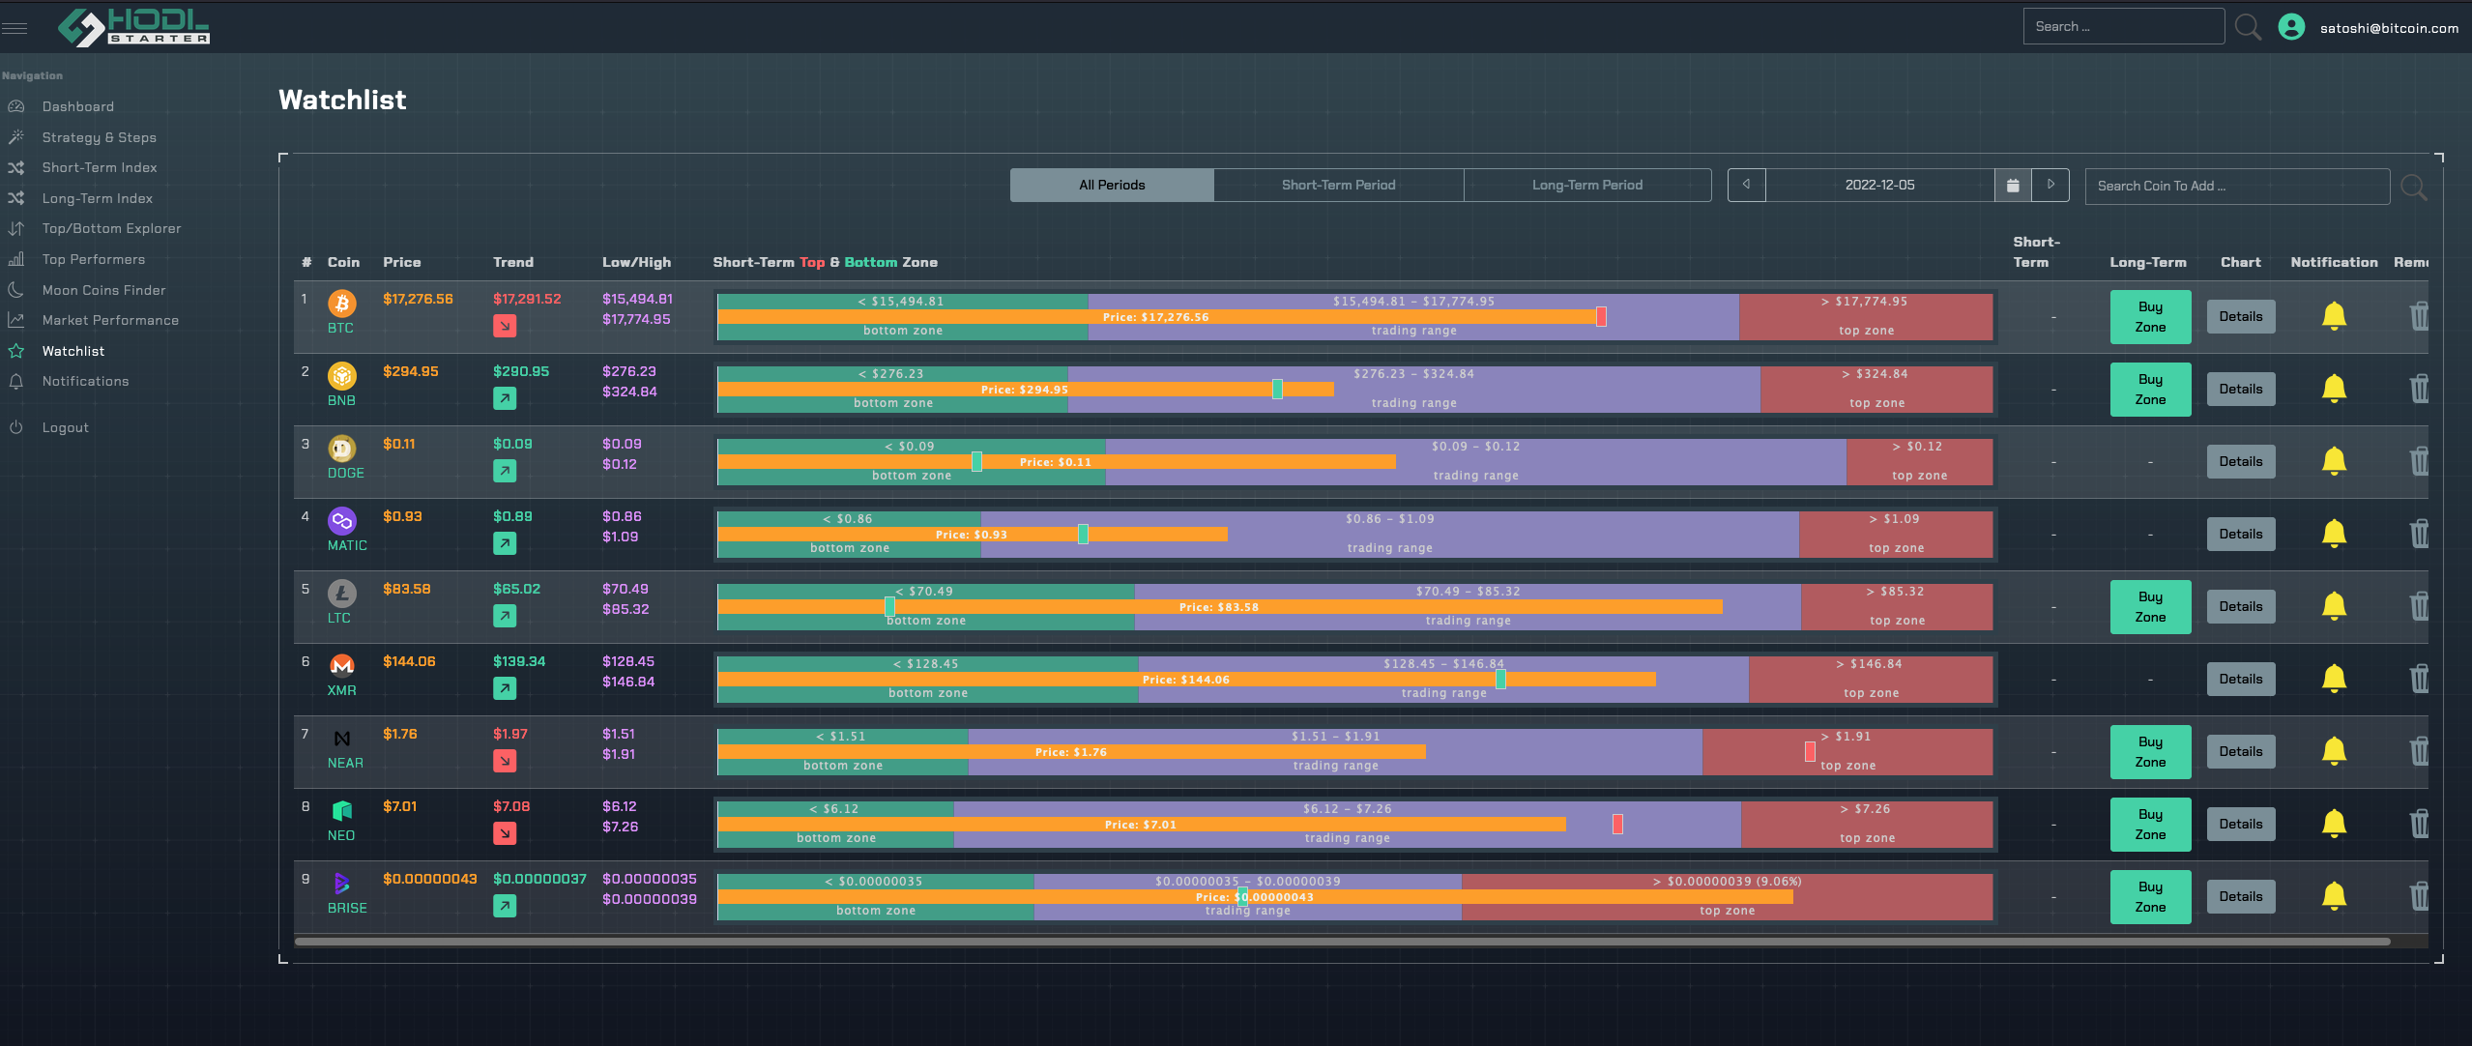Click the HODL Starter logo
Image resolution: width=2472 pixels, height=1046 pixels.
133,27
